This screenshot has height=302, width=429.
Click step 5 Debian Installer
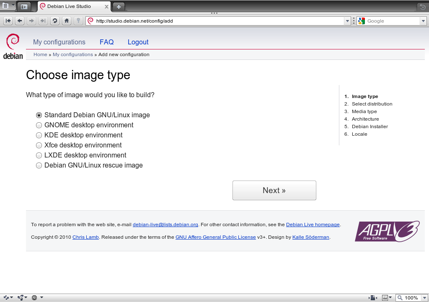click(370, 126)
